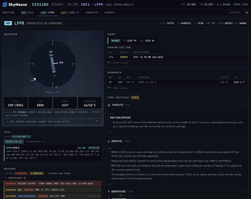
Task: Click departure airport EBCI in route header
Action: [x=85, y=4]
